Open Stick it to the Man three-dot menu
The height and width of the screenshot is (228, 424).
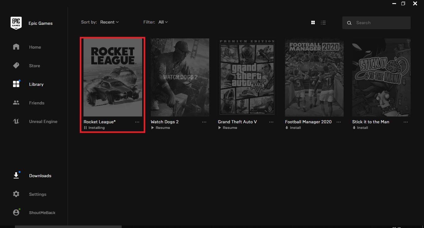406,122
